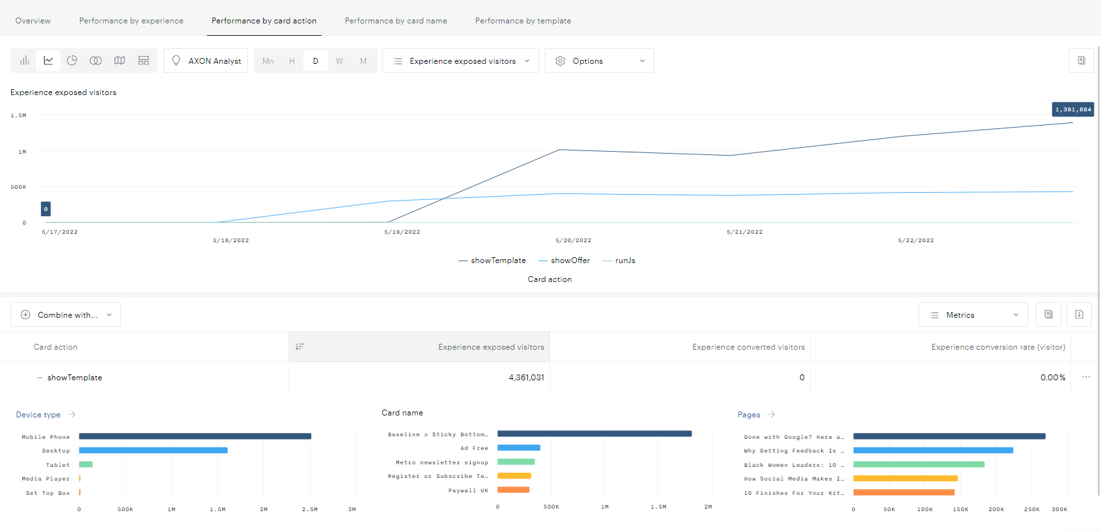Click the Mobile Phone bar in Device type

pyautogui.click(x=195, y=436)
